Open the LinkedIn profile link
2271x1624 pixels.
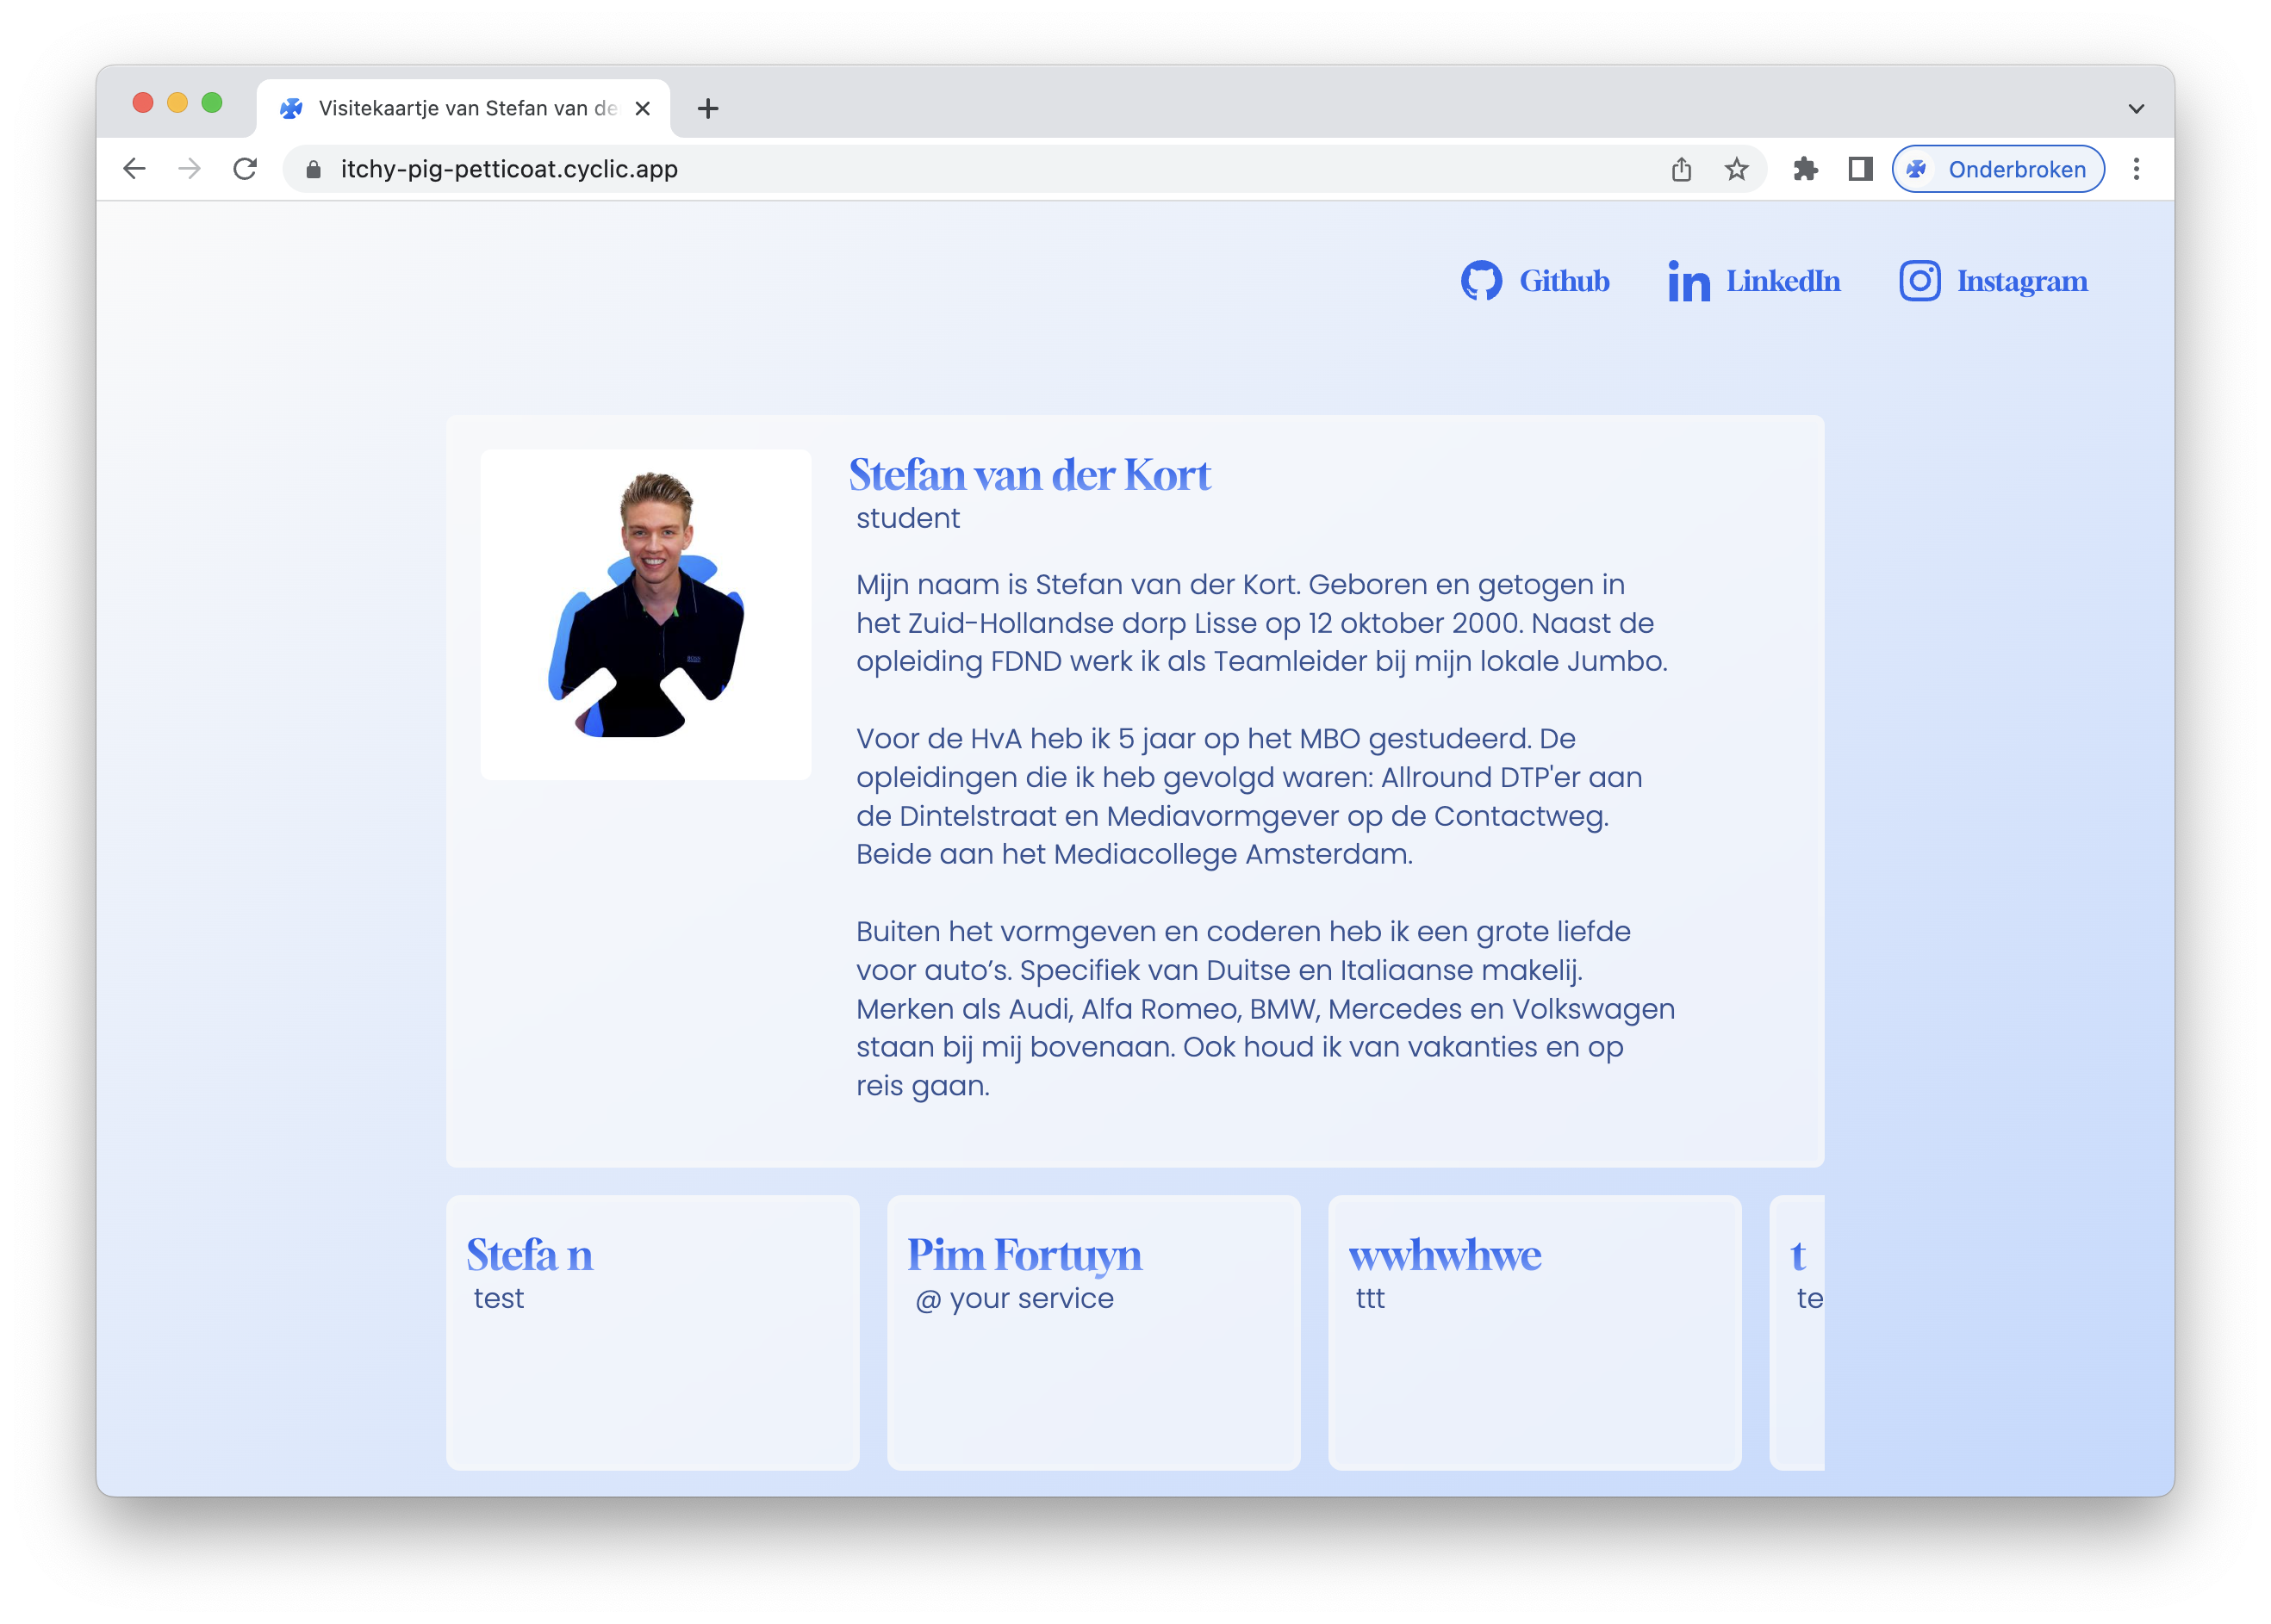(x=1754, y=281)
